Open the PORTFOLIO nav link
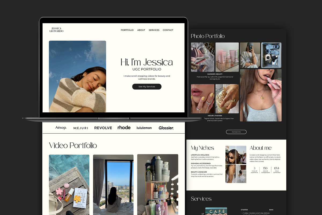The width and height of the screenshot is (322, 215). point(127,30)
